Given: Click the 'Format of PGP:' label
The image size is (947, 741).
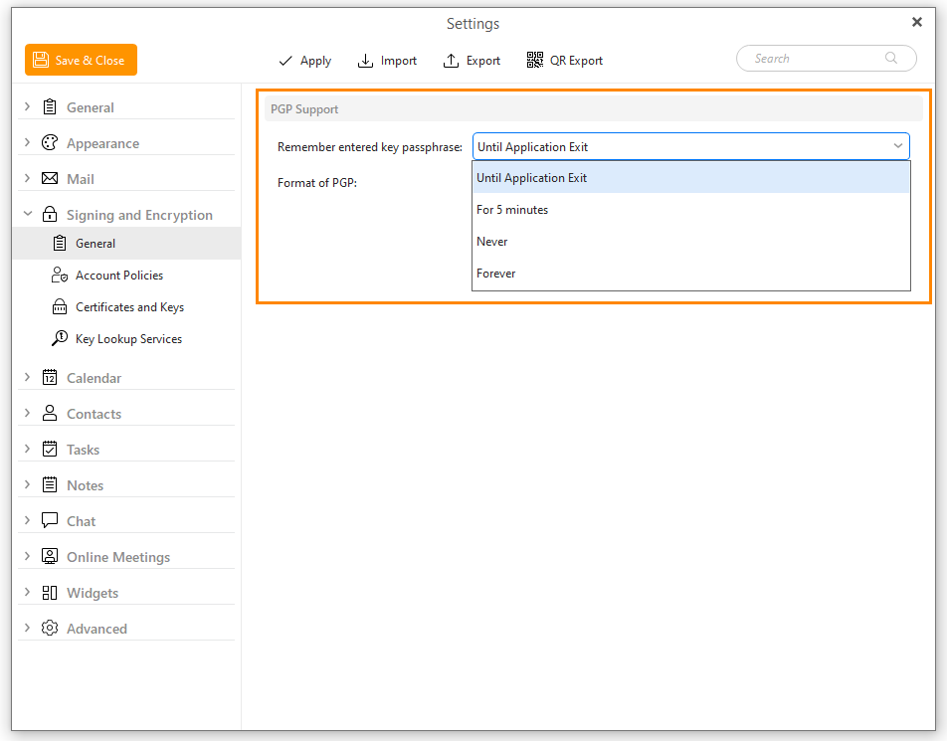Looking at the screenshot, I should [317, 182].
